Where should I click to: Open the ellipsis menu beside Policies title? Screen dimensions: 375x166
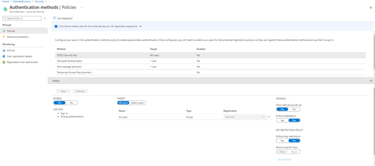[x=82, y=7]
